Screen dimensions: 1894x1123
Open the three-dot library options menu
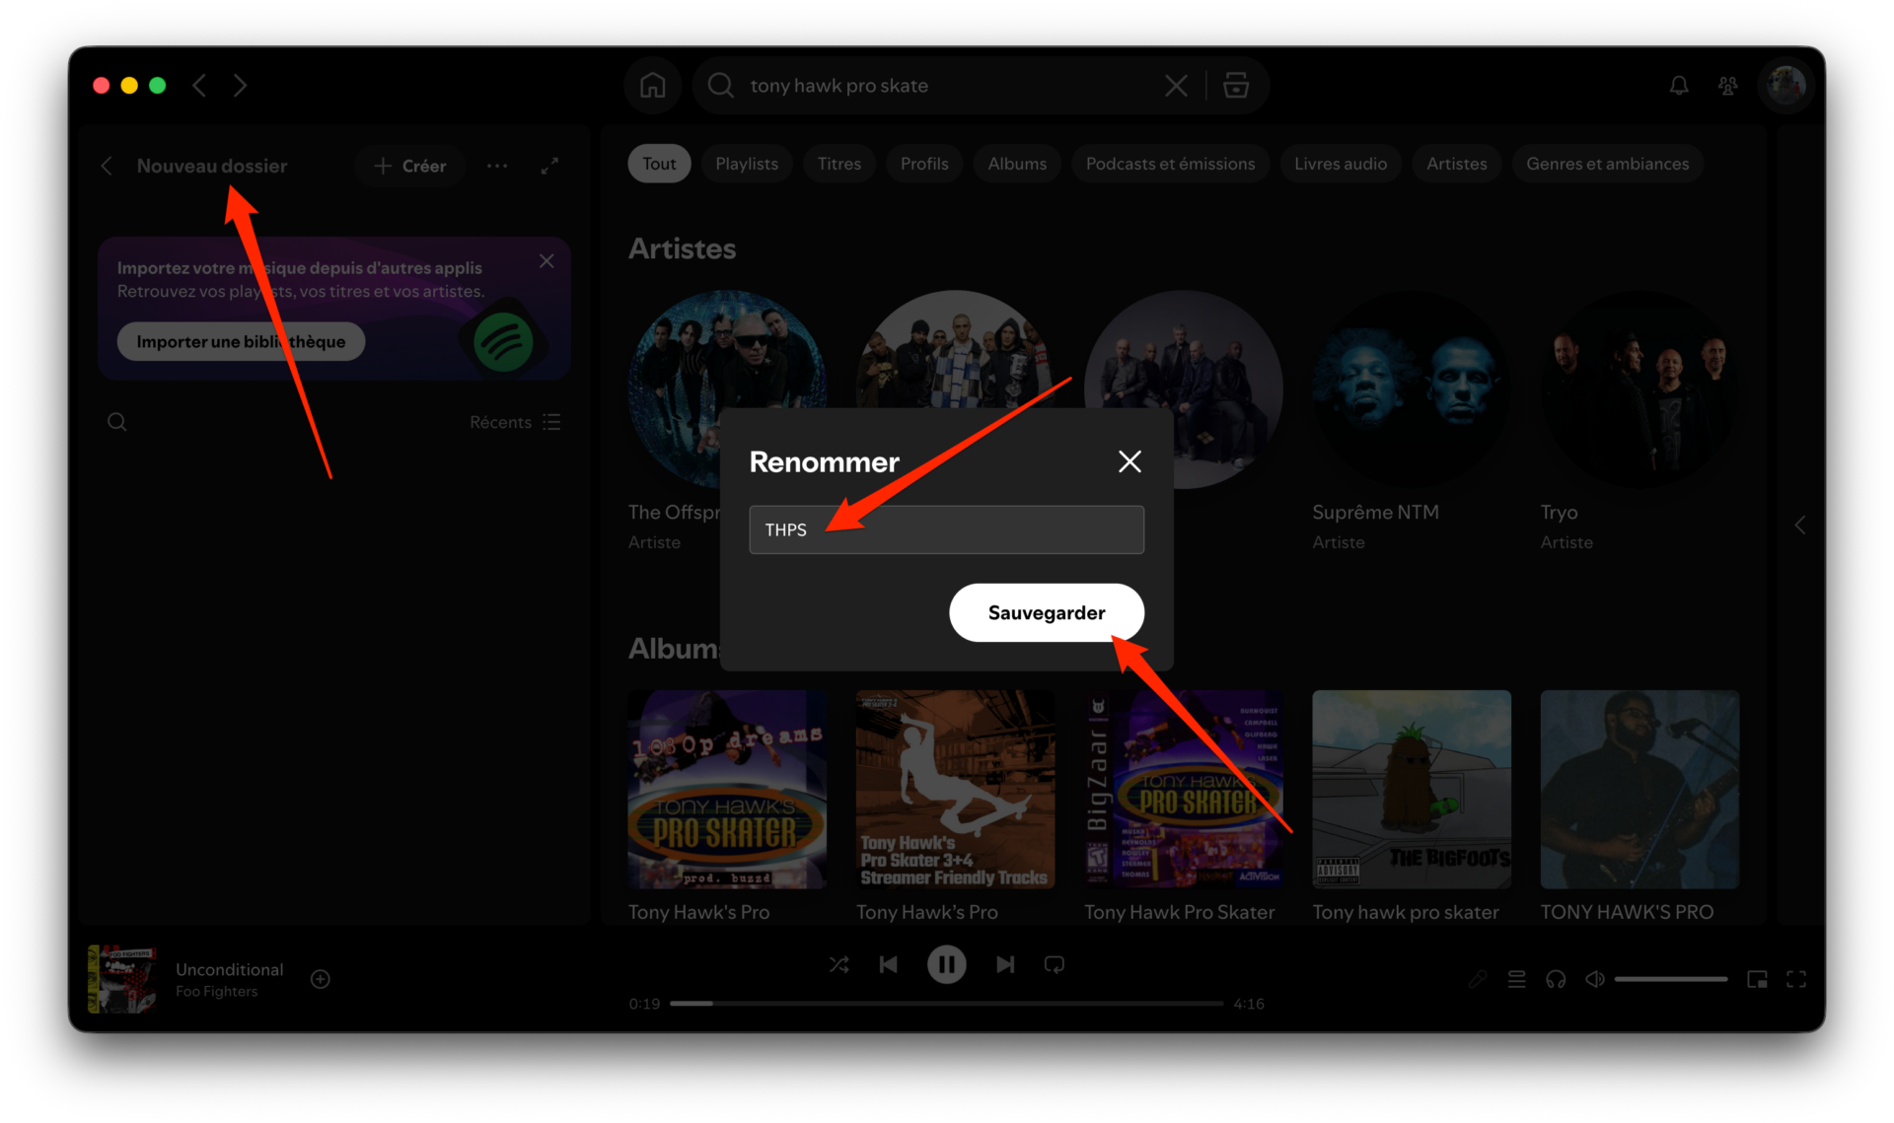(x=497, y=166)
